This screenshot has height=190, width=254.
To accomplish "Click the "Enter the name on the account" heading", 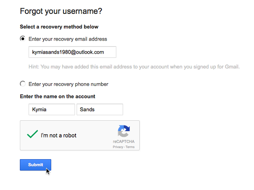I will 58,96.
